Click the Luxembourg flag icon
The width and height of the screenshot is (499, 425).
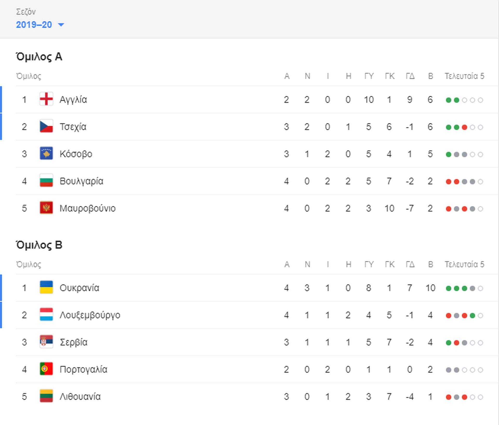tap(46, 315)
